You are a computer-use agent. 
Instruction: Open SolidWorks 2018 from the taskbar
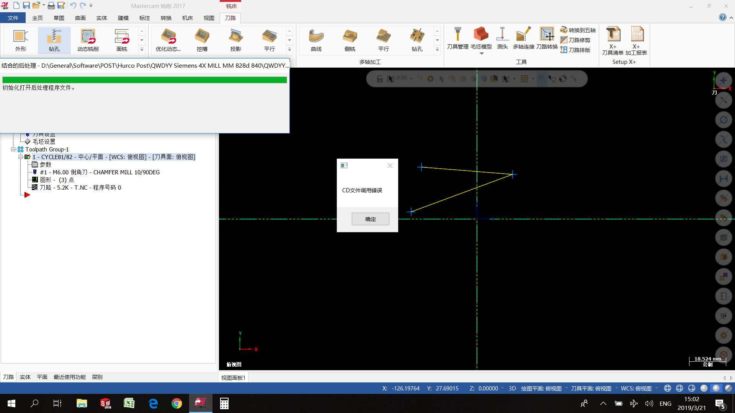pyautogui.click(x=105, y=403)
